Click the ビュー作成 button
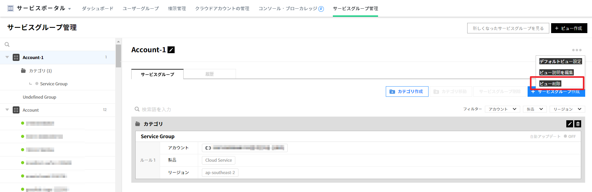This screenshot has width=592, height=192. click(x=569, y=28)
